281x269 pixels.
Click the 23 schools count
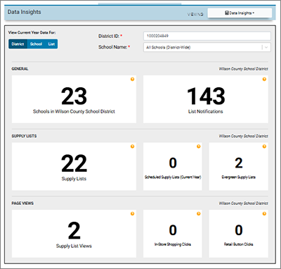pyautogui.click(x=74, y=96)
